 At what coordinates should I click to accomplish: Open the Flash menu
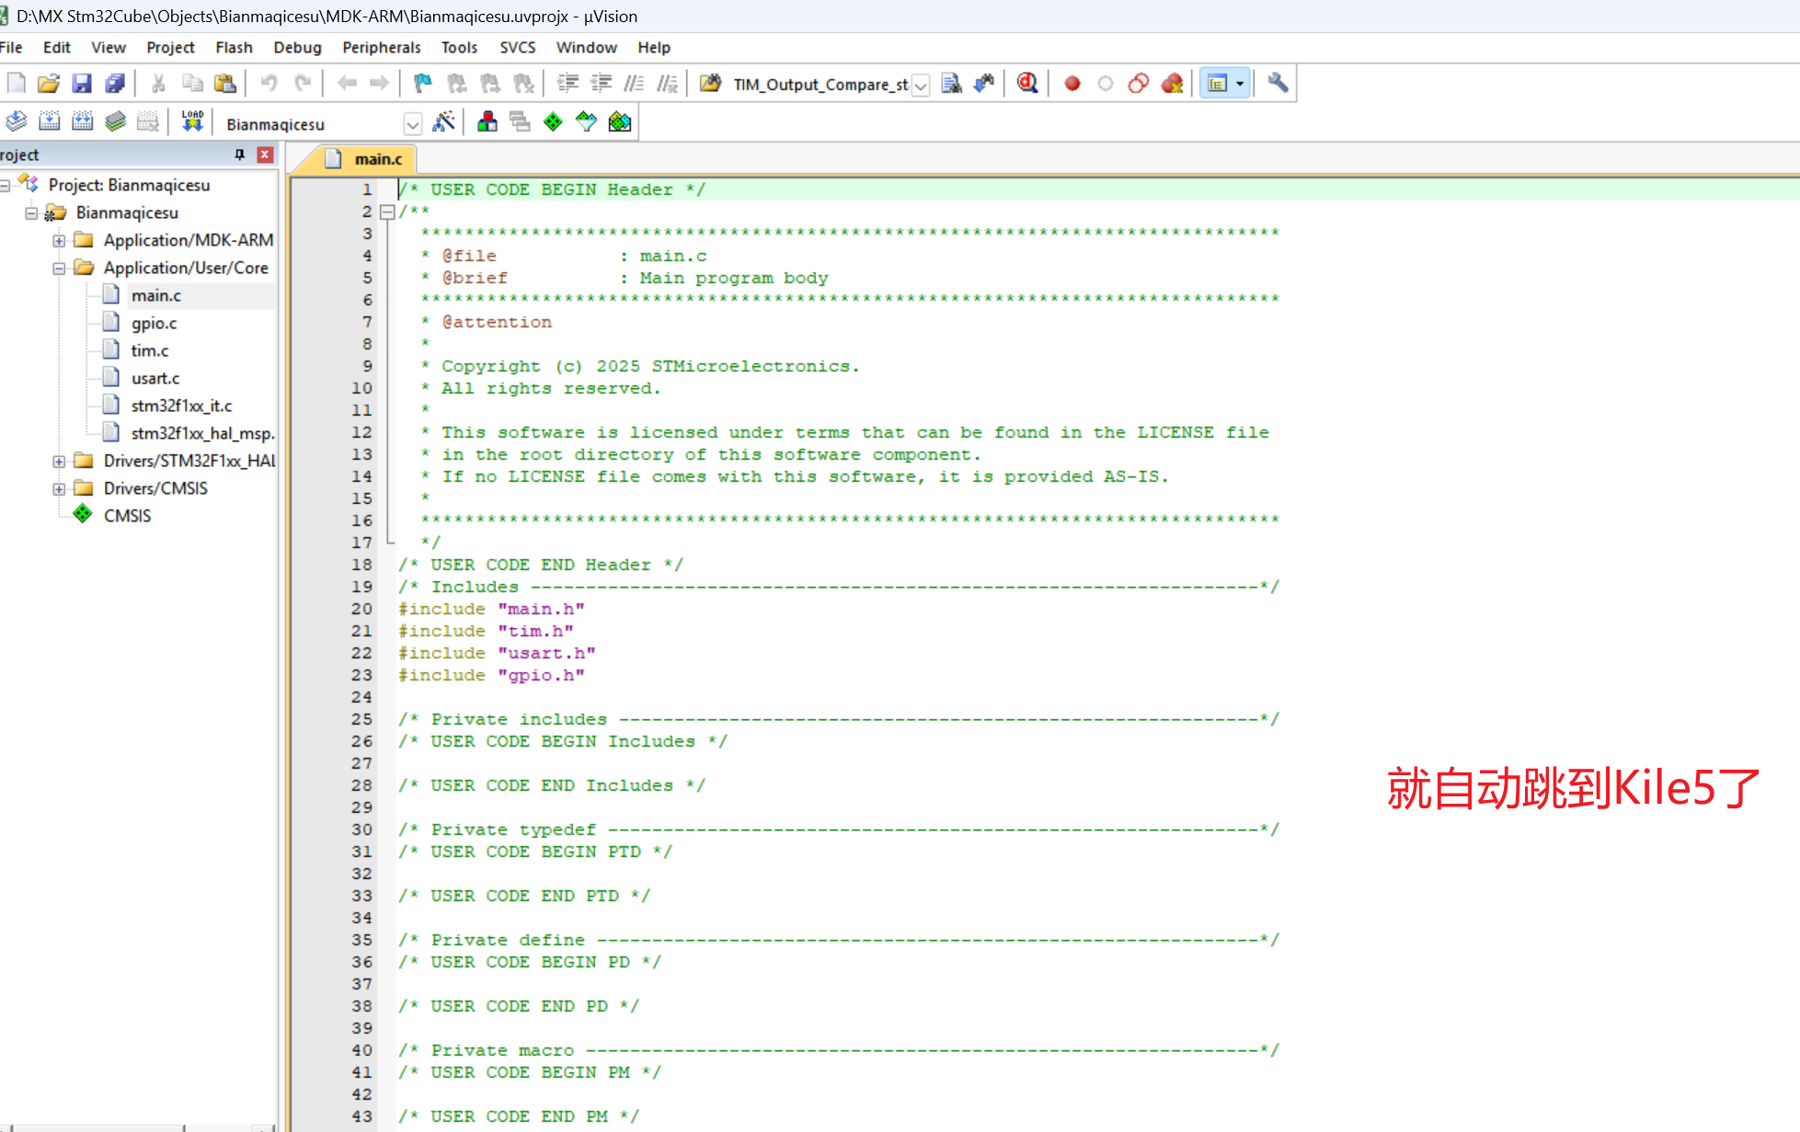click(234, 48)
